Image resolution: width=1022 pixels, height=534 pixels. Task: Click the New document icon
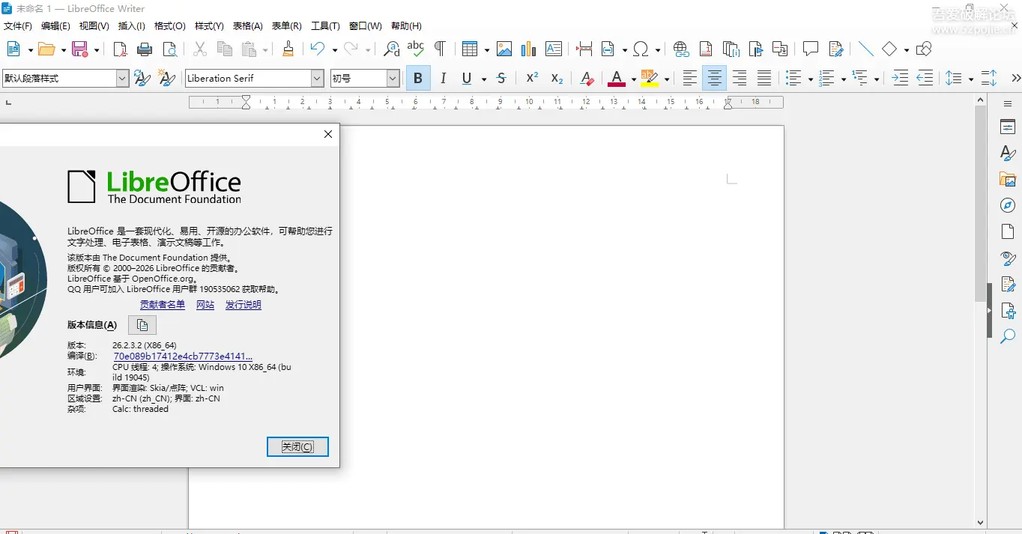(13, 49)
